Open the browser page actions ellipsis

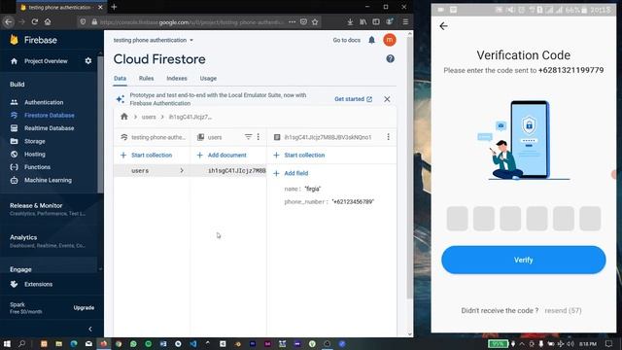point(292,22)
